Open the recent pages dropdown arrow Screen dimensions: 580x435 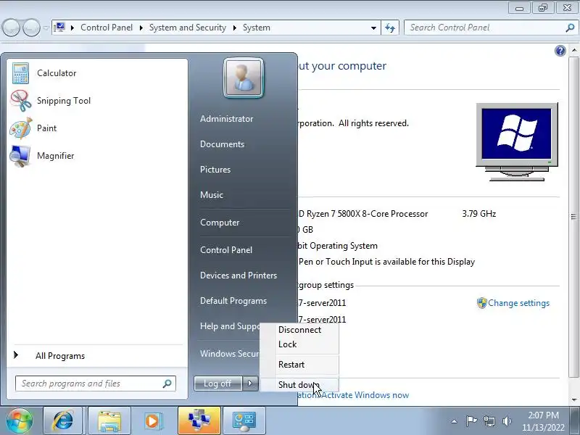coord(46,28)
